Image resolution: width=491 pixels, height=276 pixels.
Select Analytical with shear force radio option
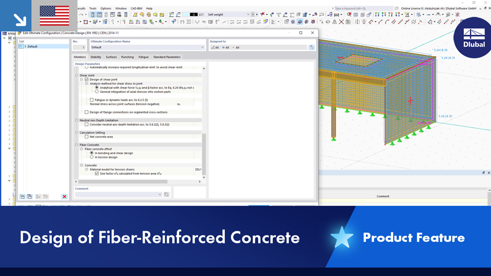[x=97, y=88]
